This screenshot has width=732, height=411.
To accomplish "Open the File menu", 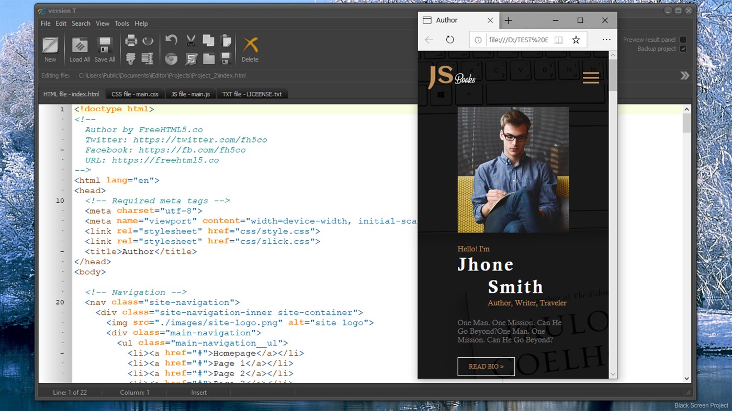I will pyautogui.click(x=46, y=24).
